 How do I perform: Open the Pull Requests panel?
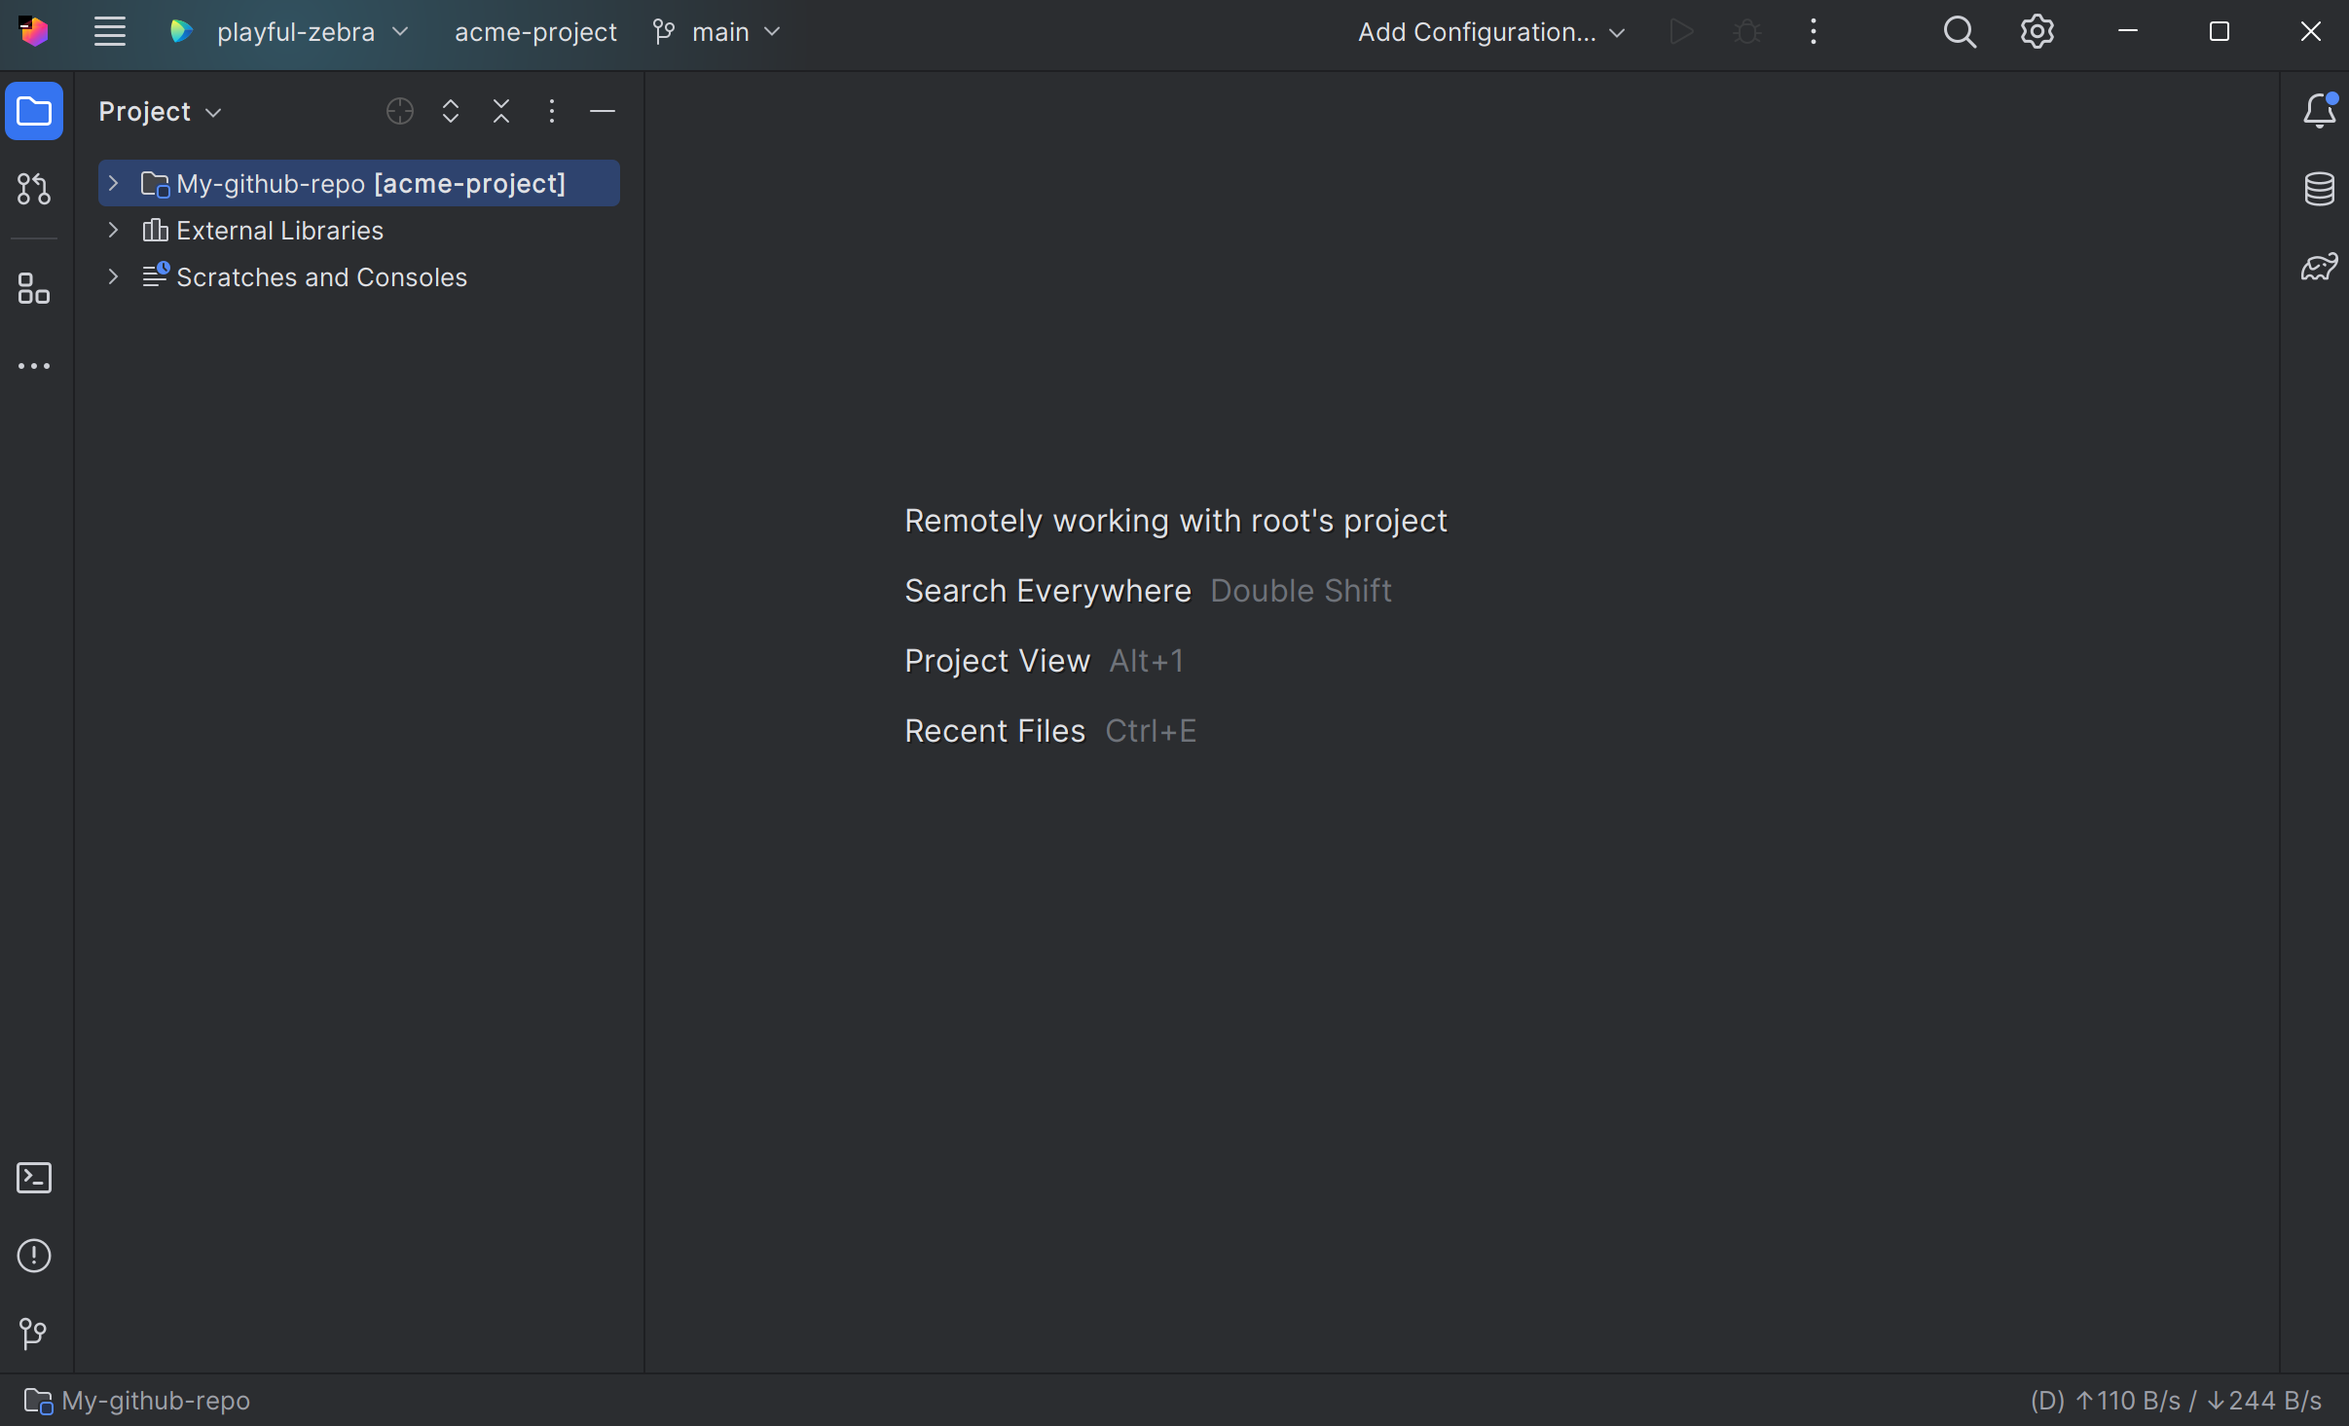(34, 189)
